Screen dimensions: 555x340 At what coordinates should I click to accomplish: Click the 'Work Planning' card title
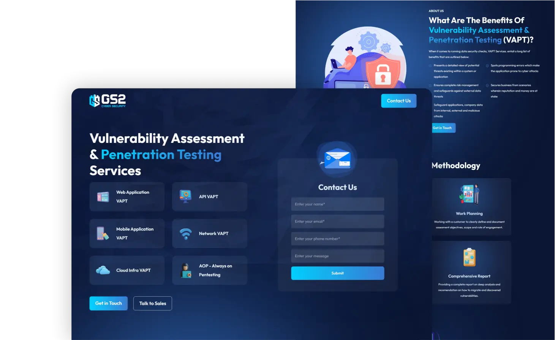(x=469, y=213)
